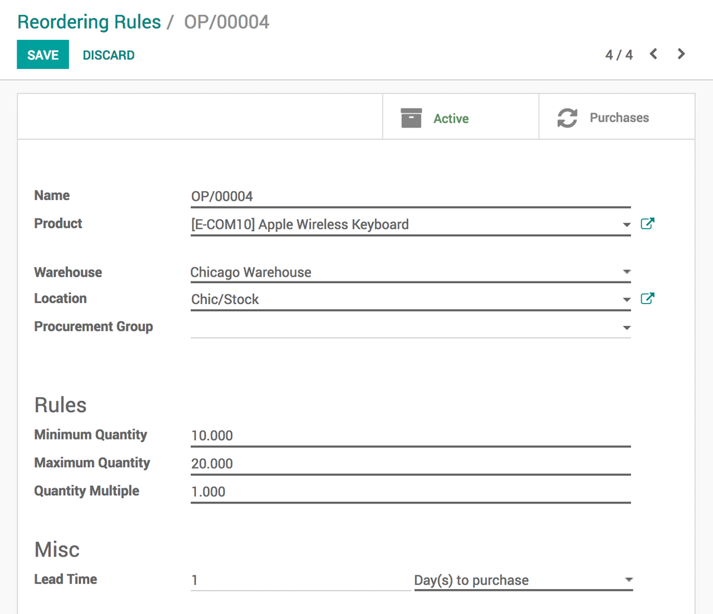Click the Active archive box icon
713x614 pixels.
411,118
